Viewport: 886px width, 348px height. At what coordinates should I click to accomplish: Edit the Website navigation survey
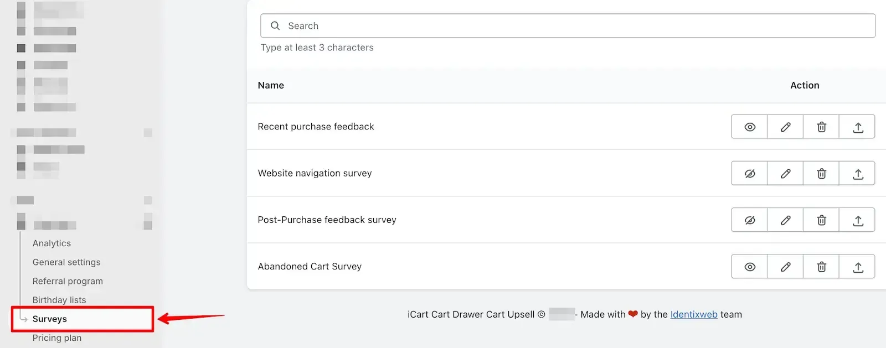click(x=785, y=173)
